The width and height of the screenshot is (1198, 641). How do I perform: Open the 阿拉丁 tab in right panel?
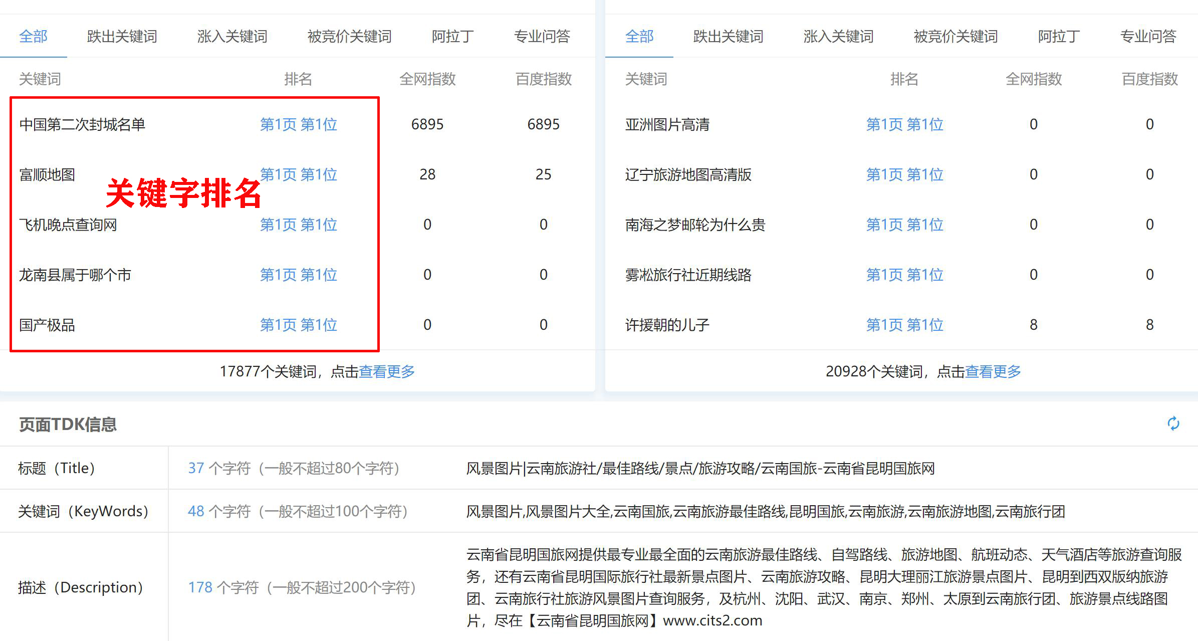tap(1059, 36)
